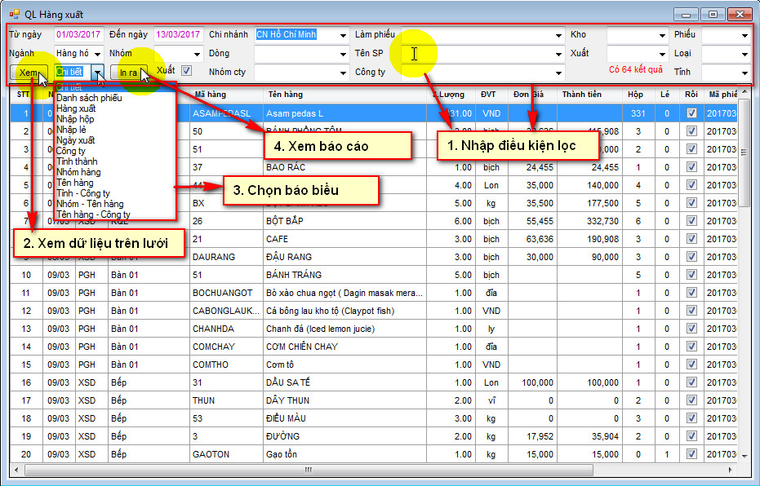Screen dimensions: 760x486
Task: Open the Kho dropdown
Action: (662, 35)
